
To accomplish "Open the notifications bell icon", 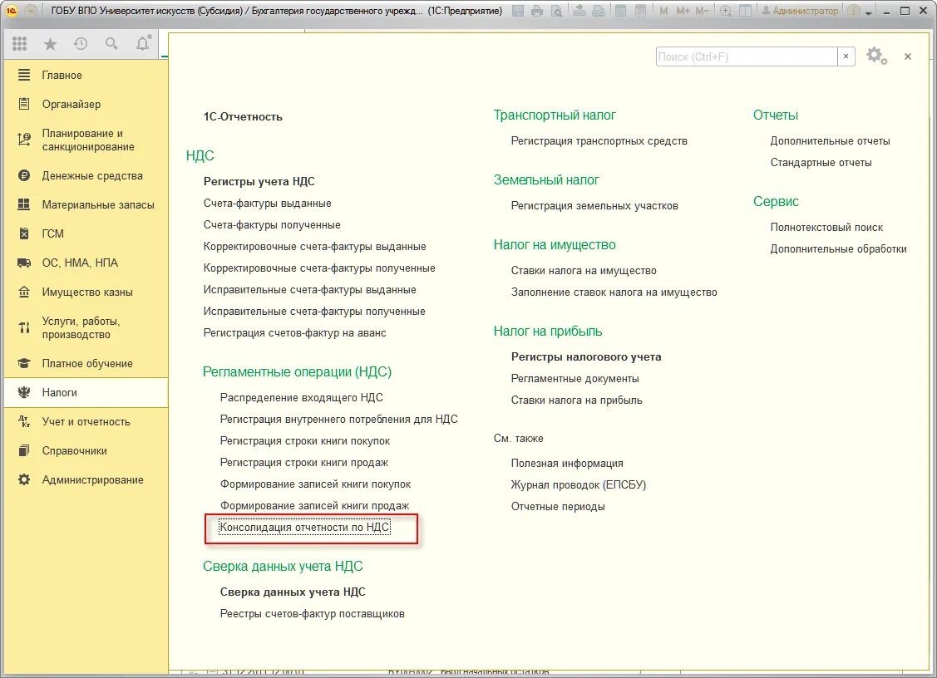I will [143, 43].
